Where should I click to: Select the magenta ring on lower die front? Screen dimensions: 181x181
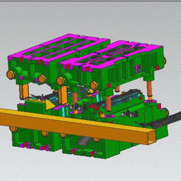pos(110,116)
